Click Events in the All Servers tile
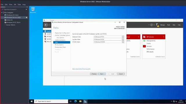 [149, 44]
